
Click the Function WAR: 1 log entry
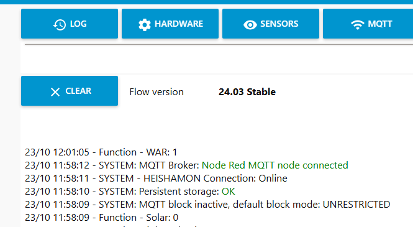[101, 152]
